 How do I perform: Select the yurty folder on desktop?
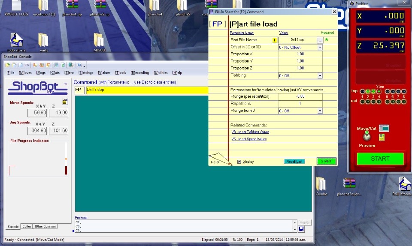pos(44,42)
